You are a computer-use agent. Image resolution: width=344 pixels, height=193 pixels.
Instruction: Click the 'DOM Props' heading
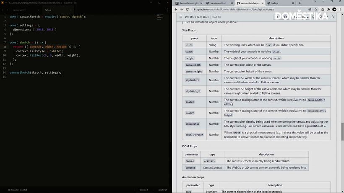pyautogui.click(x=190, y=147)
